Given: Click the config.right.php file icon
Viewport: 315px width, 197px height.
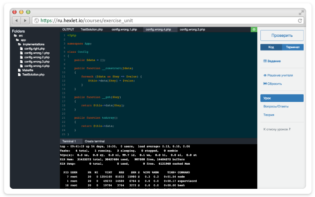Looking at the screenshot, I should pyautogui.click(x=21, y=49).
